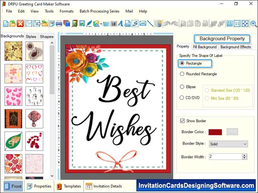Select the pink hearts background thumbnail
Viewport: 258px width, 193px height.
13,96
